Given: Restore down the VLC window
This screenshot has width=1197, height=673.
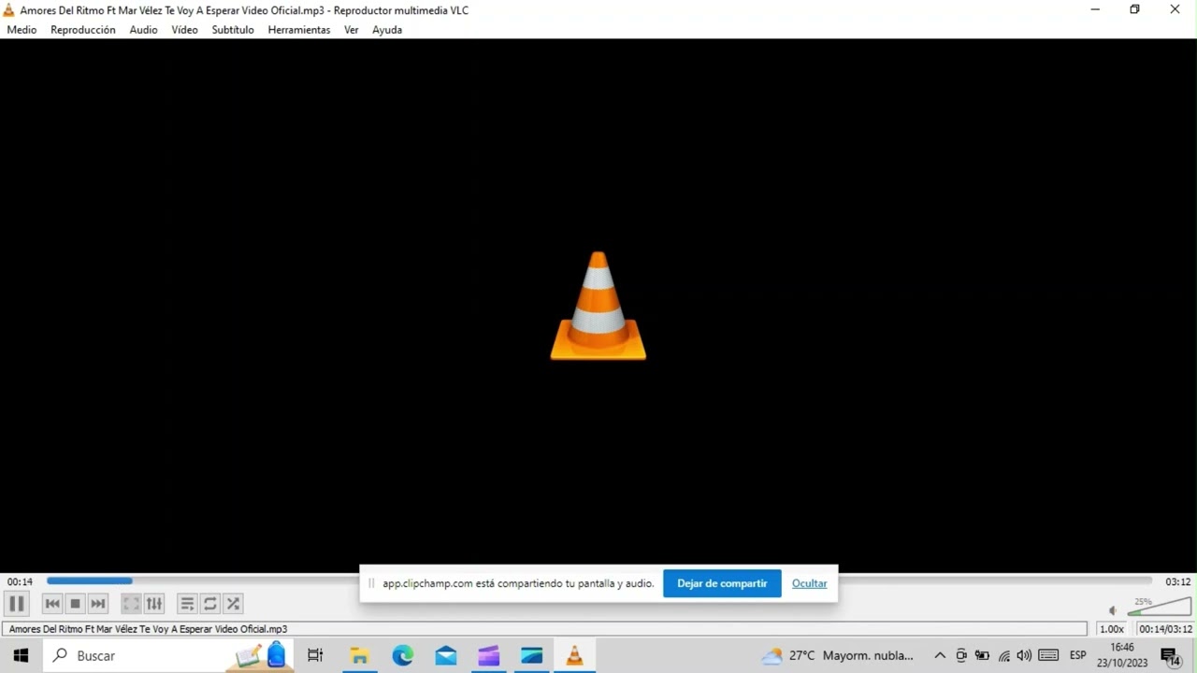Looking at the screenshot, I should (1134, 9).
